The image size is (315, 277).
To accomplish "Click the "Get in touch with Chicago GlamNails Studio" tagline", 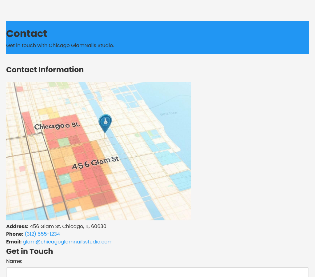I will 60,46.
